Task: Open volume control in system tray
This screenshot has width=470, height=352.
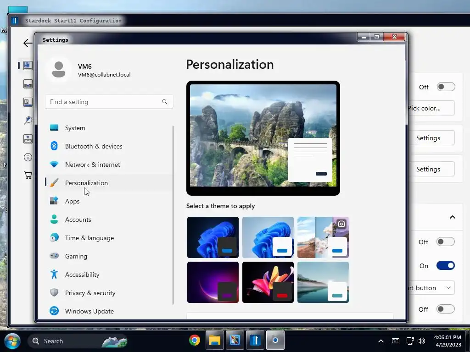Action: (421, 341)
